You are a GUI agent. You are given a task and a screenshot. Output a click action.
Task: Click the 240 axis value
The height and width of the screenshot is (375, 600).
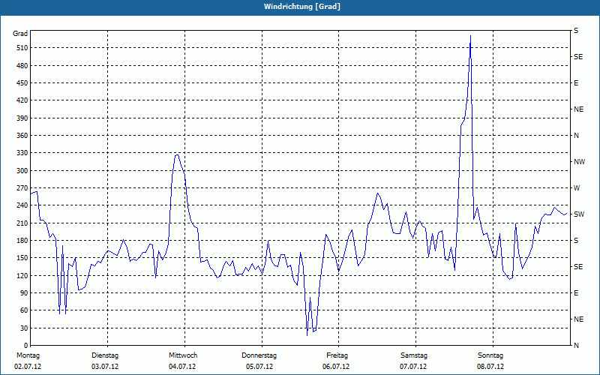23,205
